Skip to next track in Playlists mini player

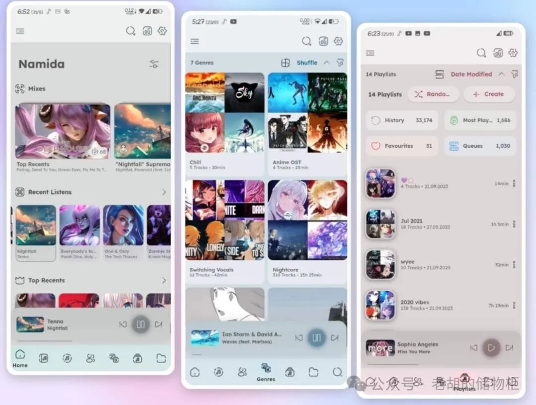509,347
